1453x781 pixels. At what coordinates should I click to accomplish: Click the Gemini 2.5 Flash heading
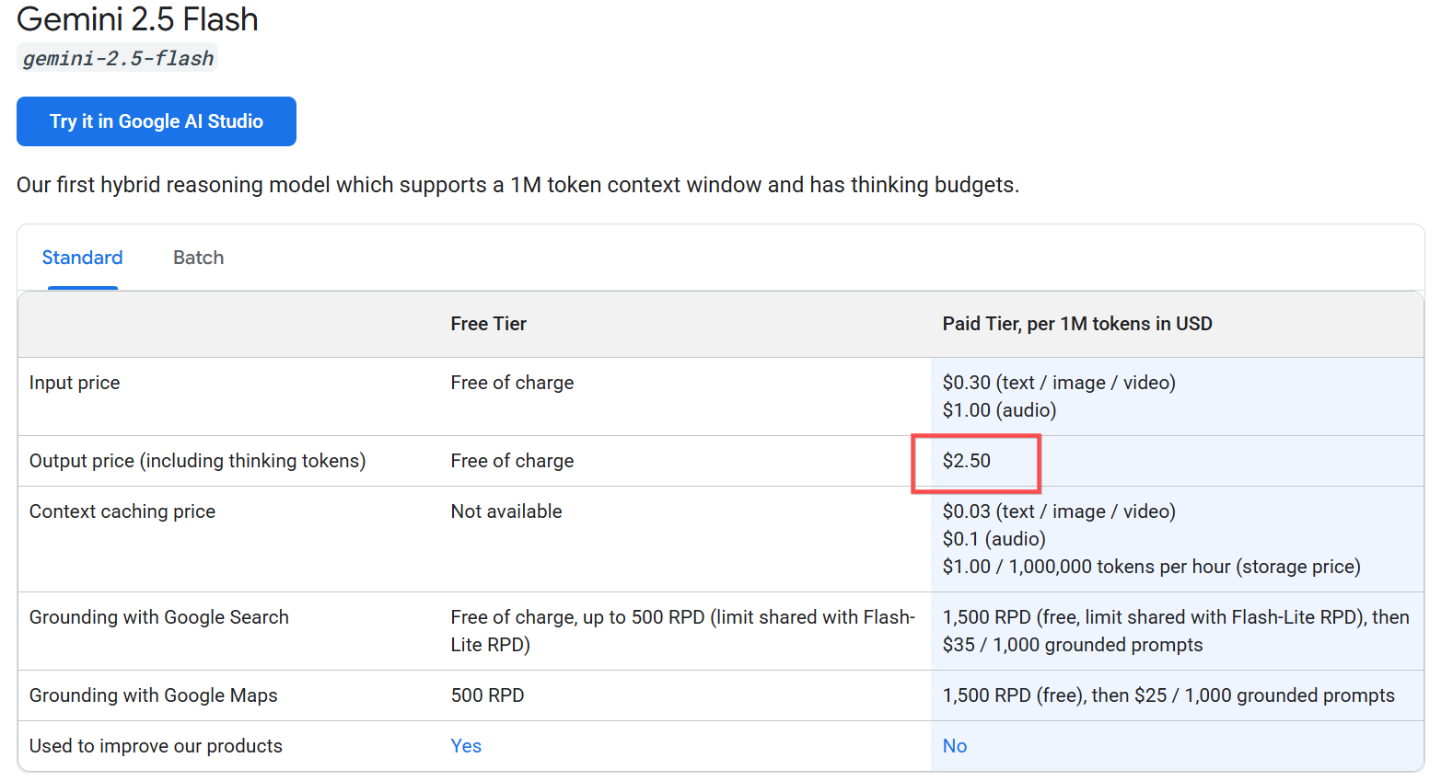click(x=137, y=19)
